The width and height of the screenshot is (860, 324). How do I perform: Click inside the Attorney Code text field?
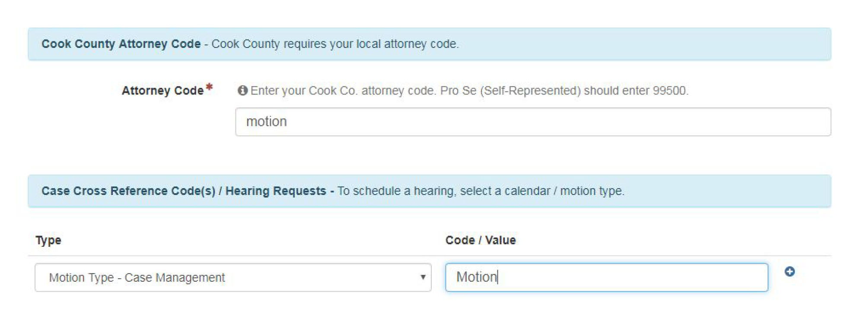(x=532, y=122)
